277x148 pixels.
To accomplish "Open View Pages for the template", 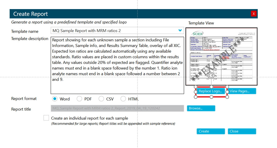I will (242, 91).
